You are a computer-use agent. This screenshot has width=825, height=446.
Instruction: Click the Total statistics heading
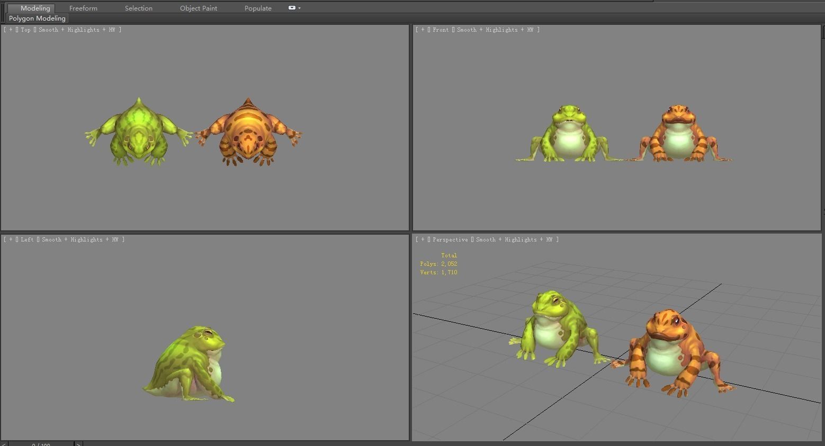coord(449,255)
